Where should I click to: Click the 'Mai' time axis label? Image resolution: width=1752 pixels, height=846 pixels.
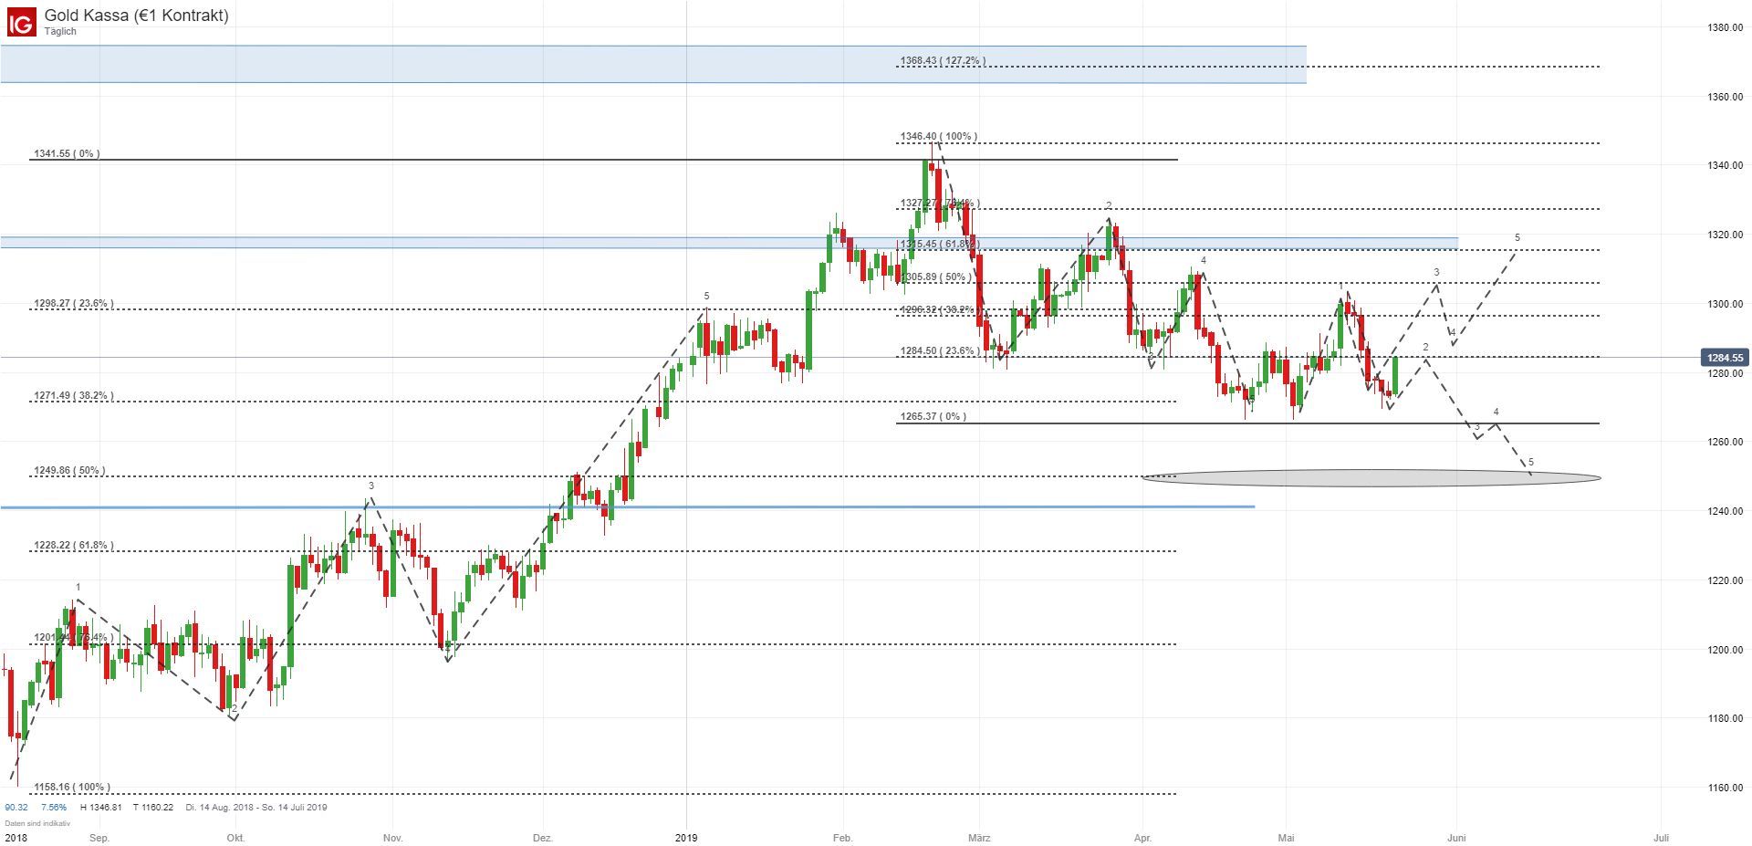[1286, 838]
